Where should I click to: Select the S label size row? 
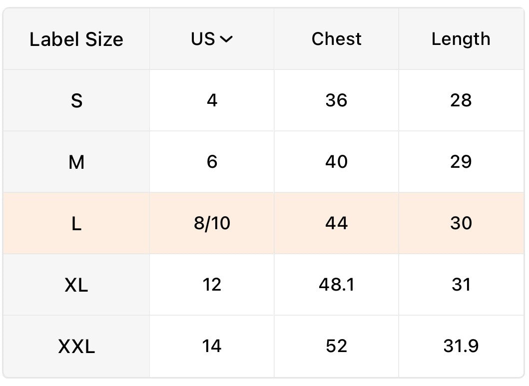(263, 100)
